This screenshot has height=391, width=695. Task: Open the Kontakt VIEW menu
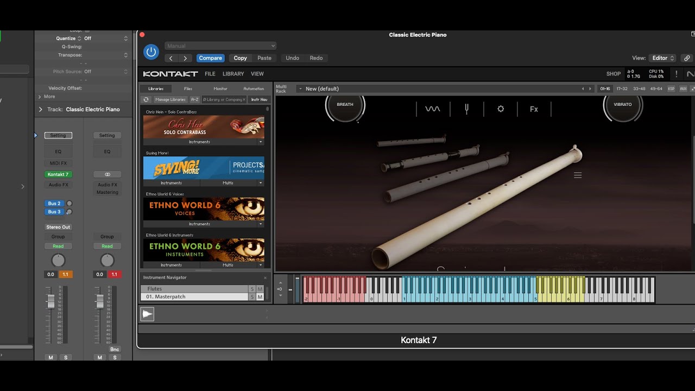pyautogui.click(x=257, y=74)
